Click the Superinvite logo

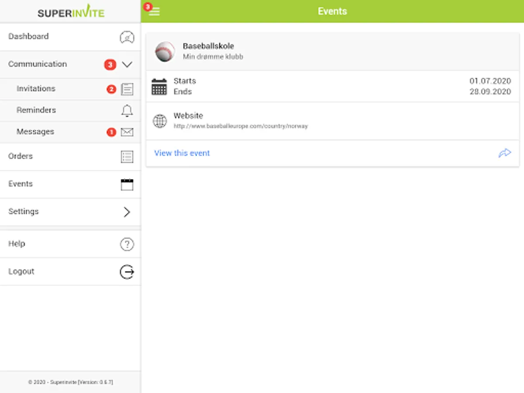(x=71, y=12)
